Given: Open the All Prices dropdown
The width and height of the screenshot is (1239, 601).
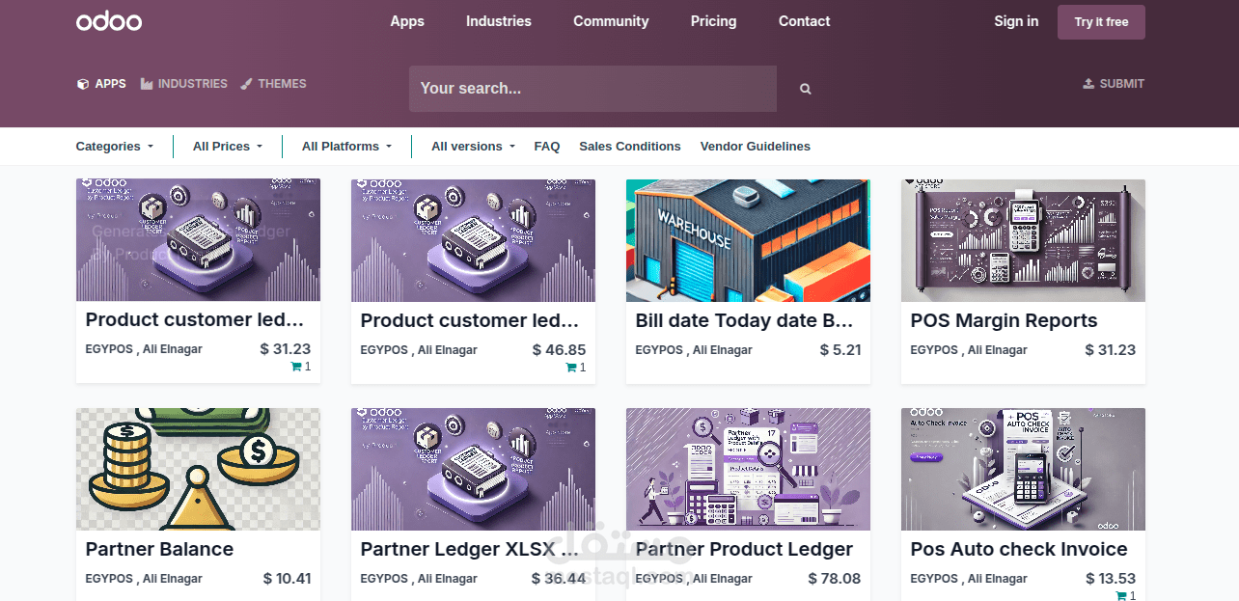Looking at the screenshot, I should (227, 147).
